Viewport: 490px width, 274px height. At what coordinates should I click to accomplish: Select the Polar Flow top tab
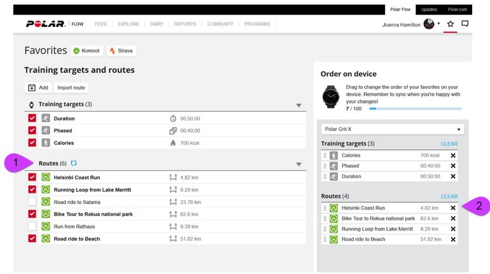(400, 10)
